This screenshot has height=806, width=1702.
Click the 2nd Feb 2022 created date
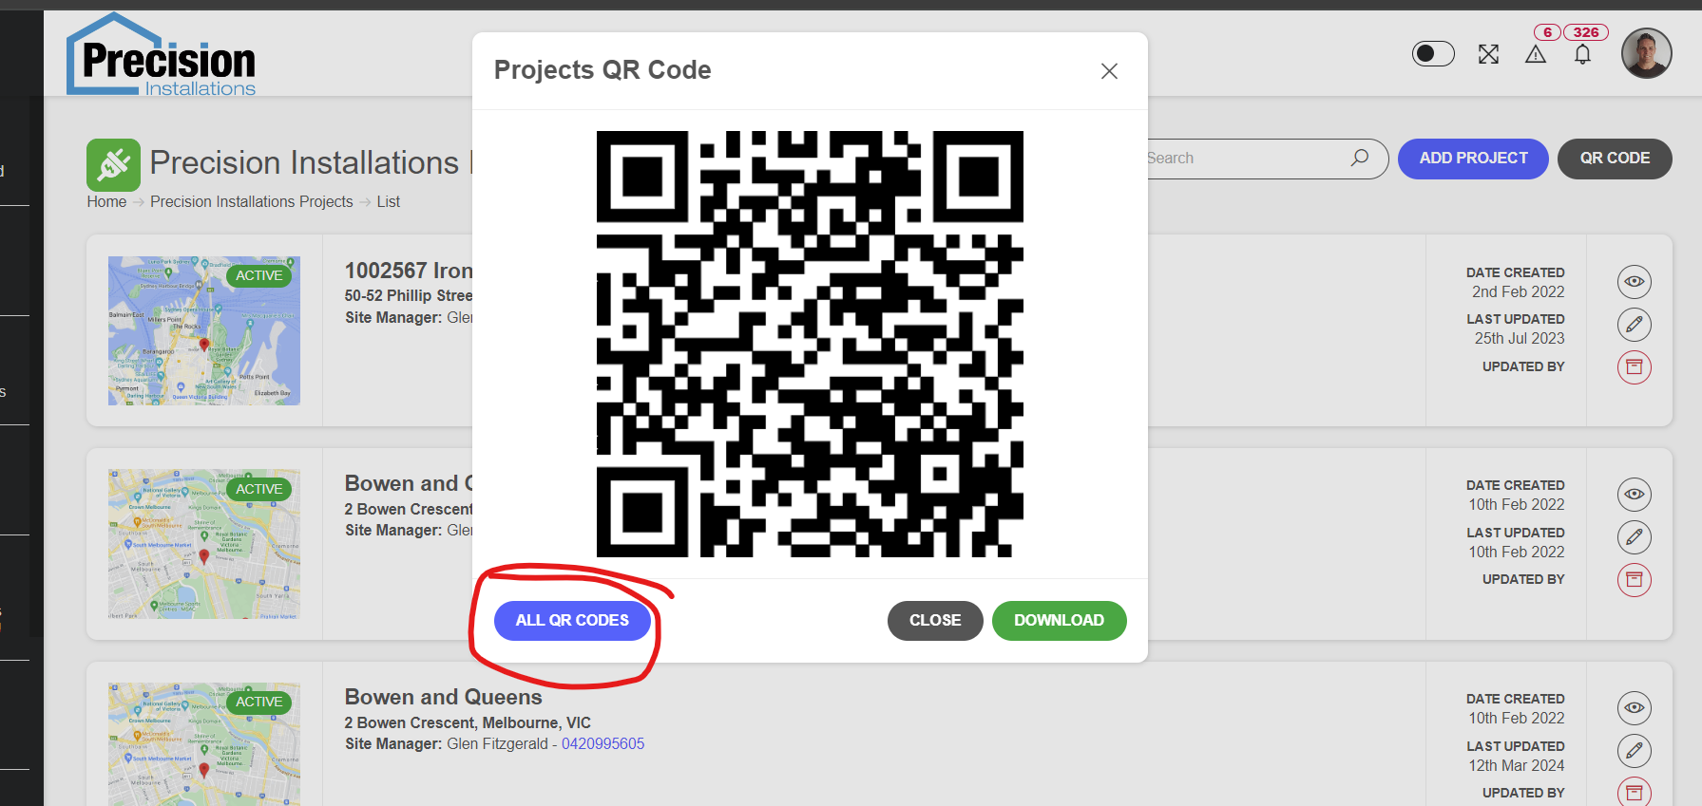[x=1519, y=291]
